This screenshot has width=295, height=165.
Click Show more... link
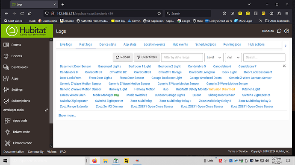coord(67,116)
